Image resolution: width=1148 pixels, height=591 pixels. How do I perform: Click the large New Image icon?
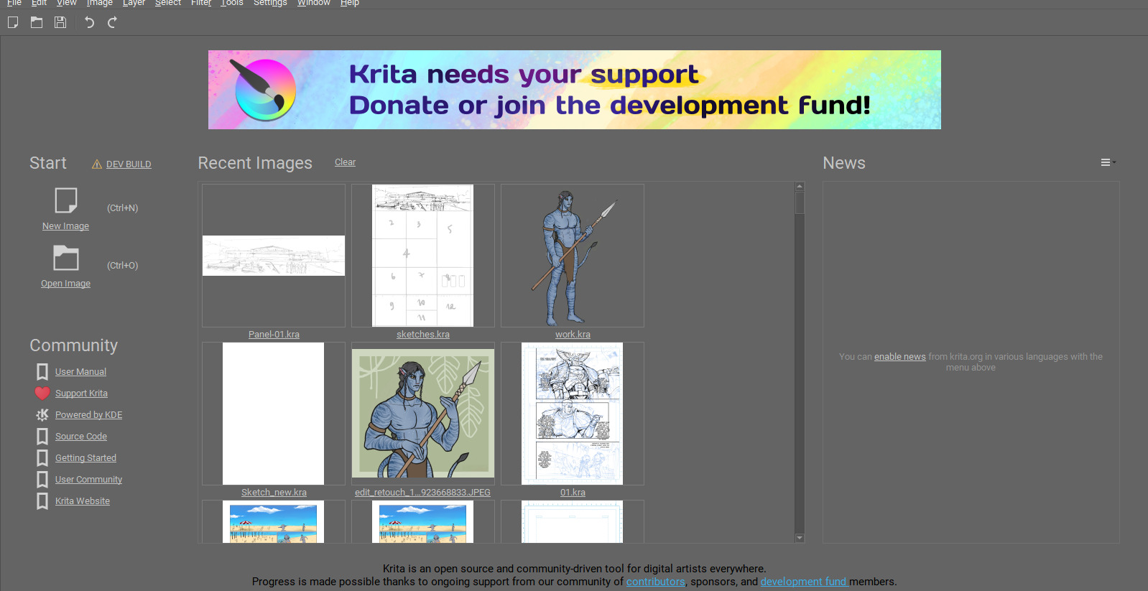[x=66, y=200]
